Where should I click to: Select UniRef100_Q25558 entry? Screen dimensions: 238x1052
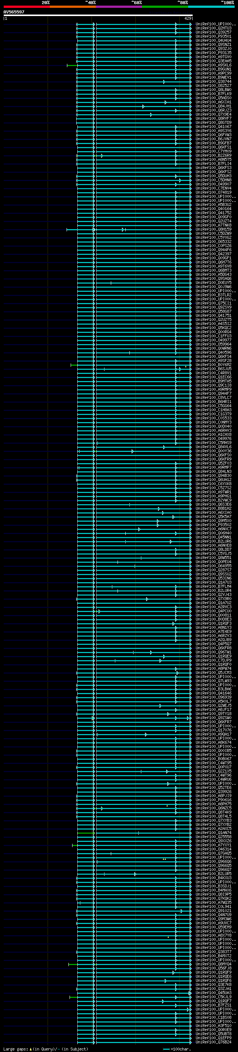pos(213,837)
